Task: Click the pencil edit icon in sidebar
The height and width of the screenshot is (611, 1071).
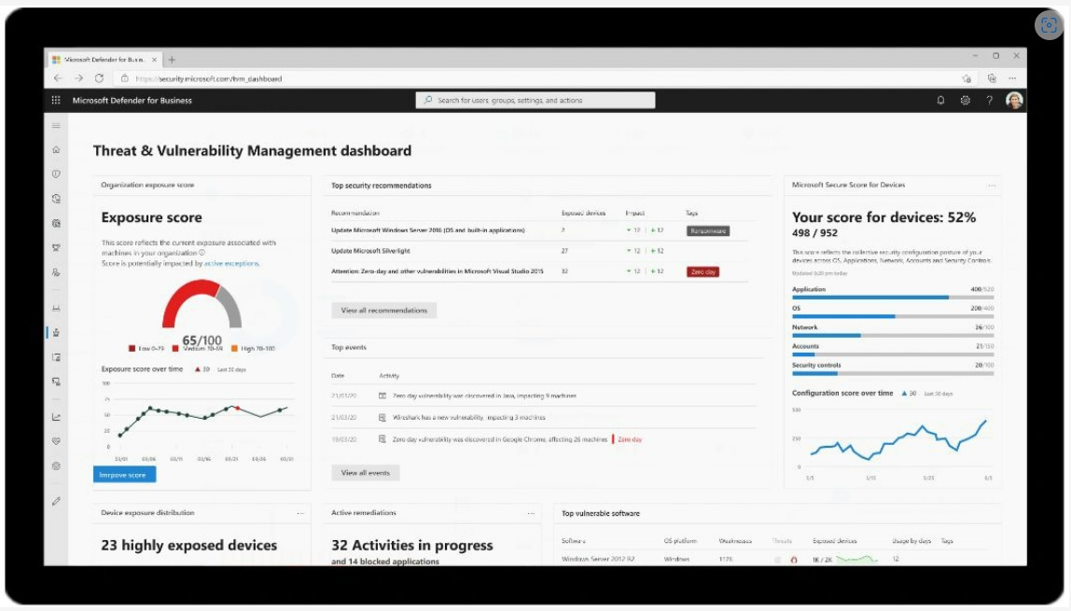Action: [56, 501]
